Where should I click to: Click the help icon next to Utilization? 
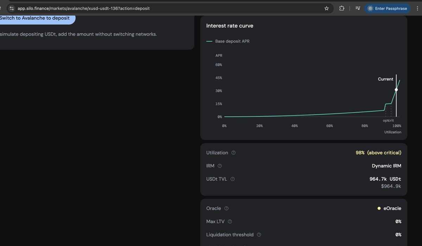234,153
